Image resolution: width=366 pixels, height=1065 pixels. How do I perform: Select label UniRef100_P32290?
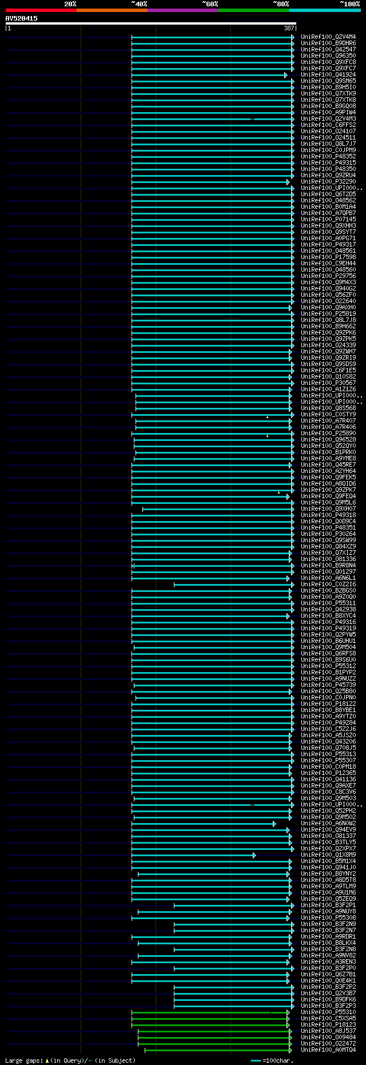(328, 181)
